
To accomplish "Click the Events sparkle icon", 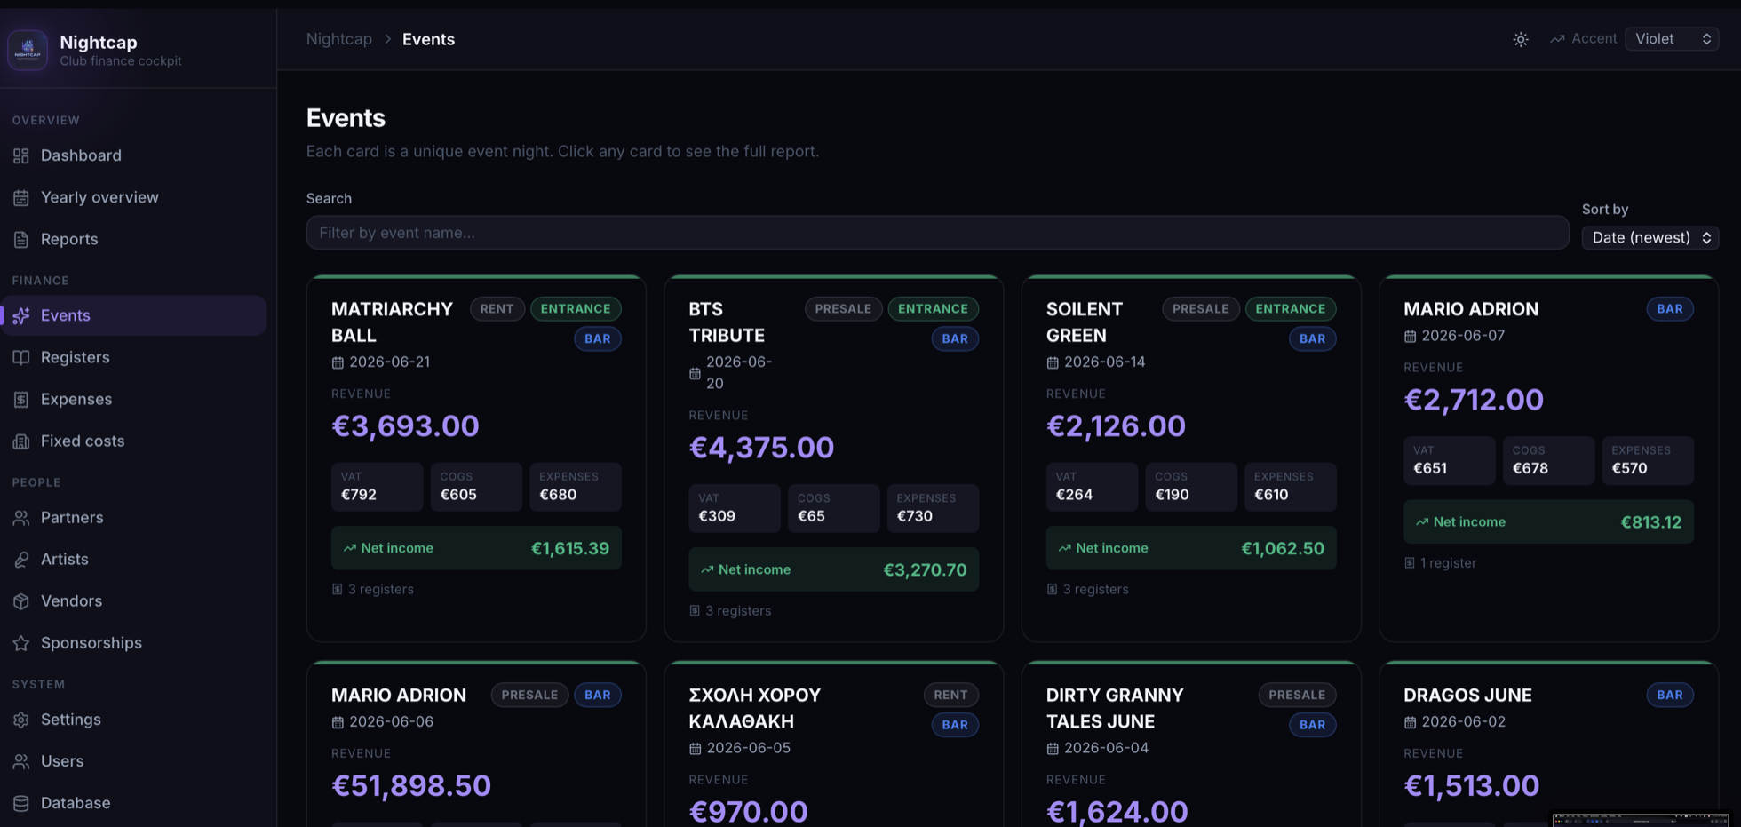I will point(21,315).
